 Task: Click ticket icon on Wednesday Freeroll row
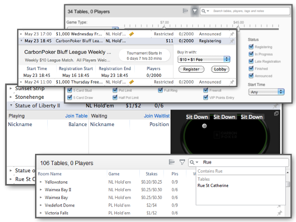coord(131,34)
